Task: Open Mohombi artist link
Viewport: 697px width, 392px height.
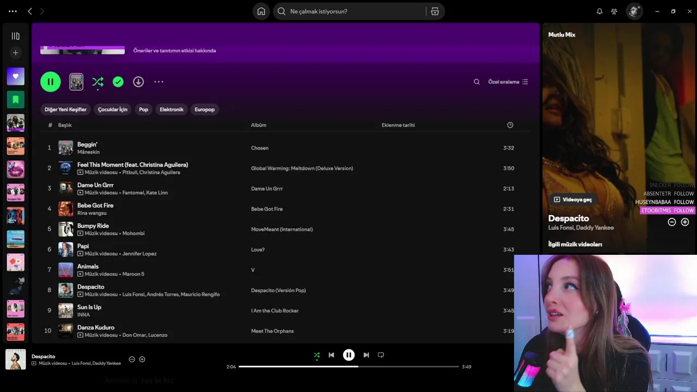Action: (133, 234)
